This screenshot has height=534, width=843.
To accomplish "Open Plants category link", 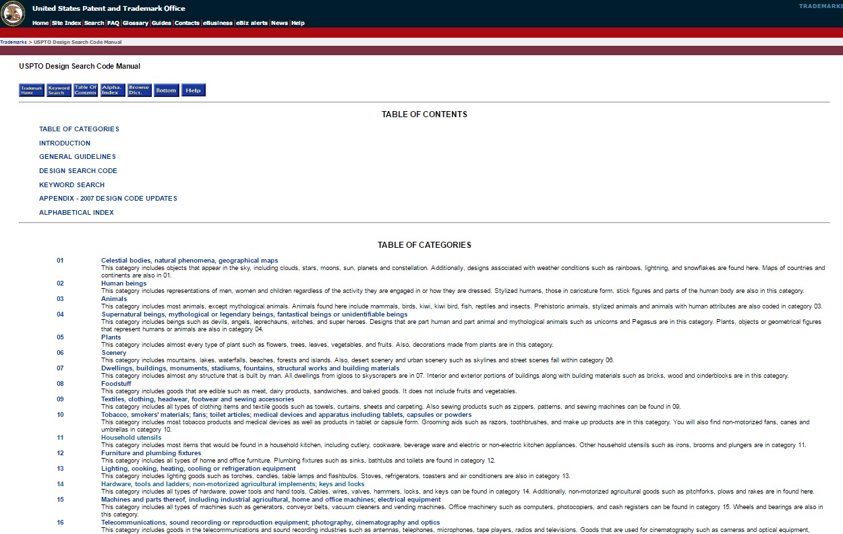I will 111,337.
